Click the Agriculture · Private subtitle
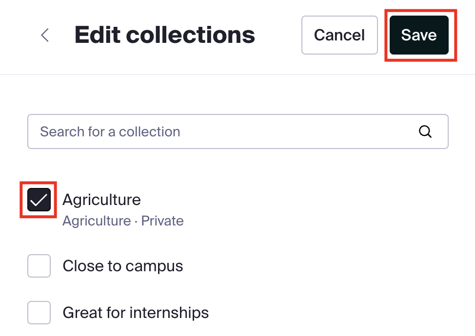Screen dimensions: 475x336 tap(123, 221)
